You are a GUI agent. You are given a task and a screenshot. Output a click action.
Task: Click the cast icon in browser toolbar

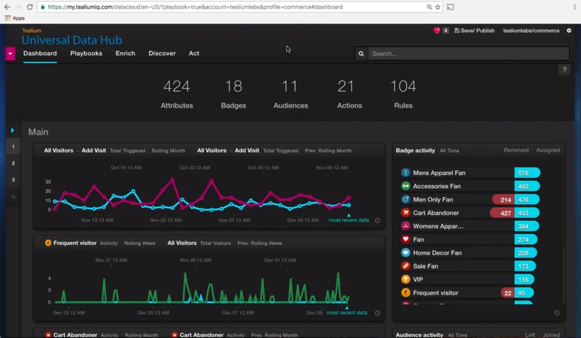point(450,7)
